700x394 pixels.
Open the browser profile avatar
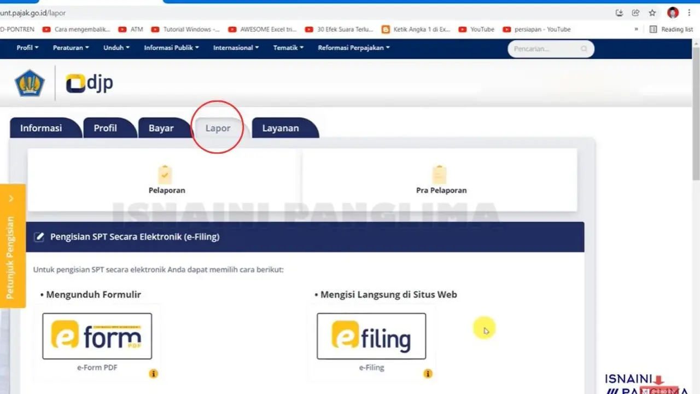672,12
